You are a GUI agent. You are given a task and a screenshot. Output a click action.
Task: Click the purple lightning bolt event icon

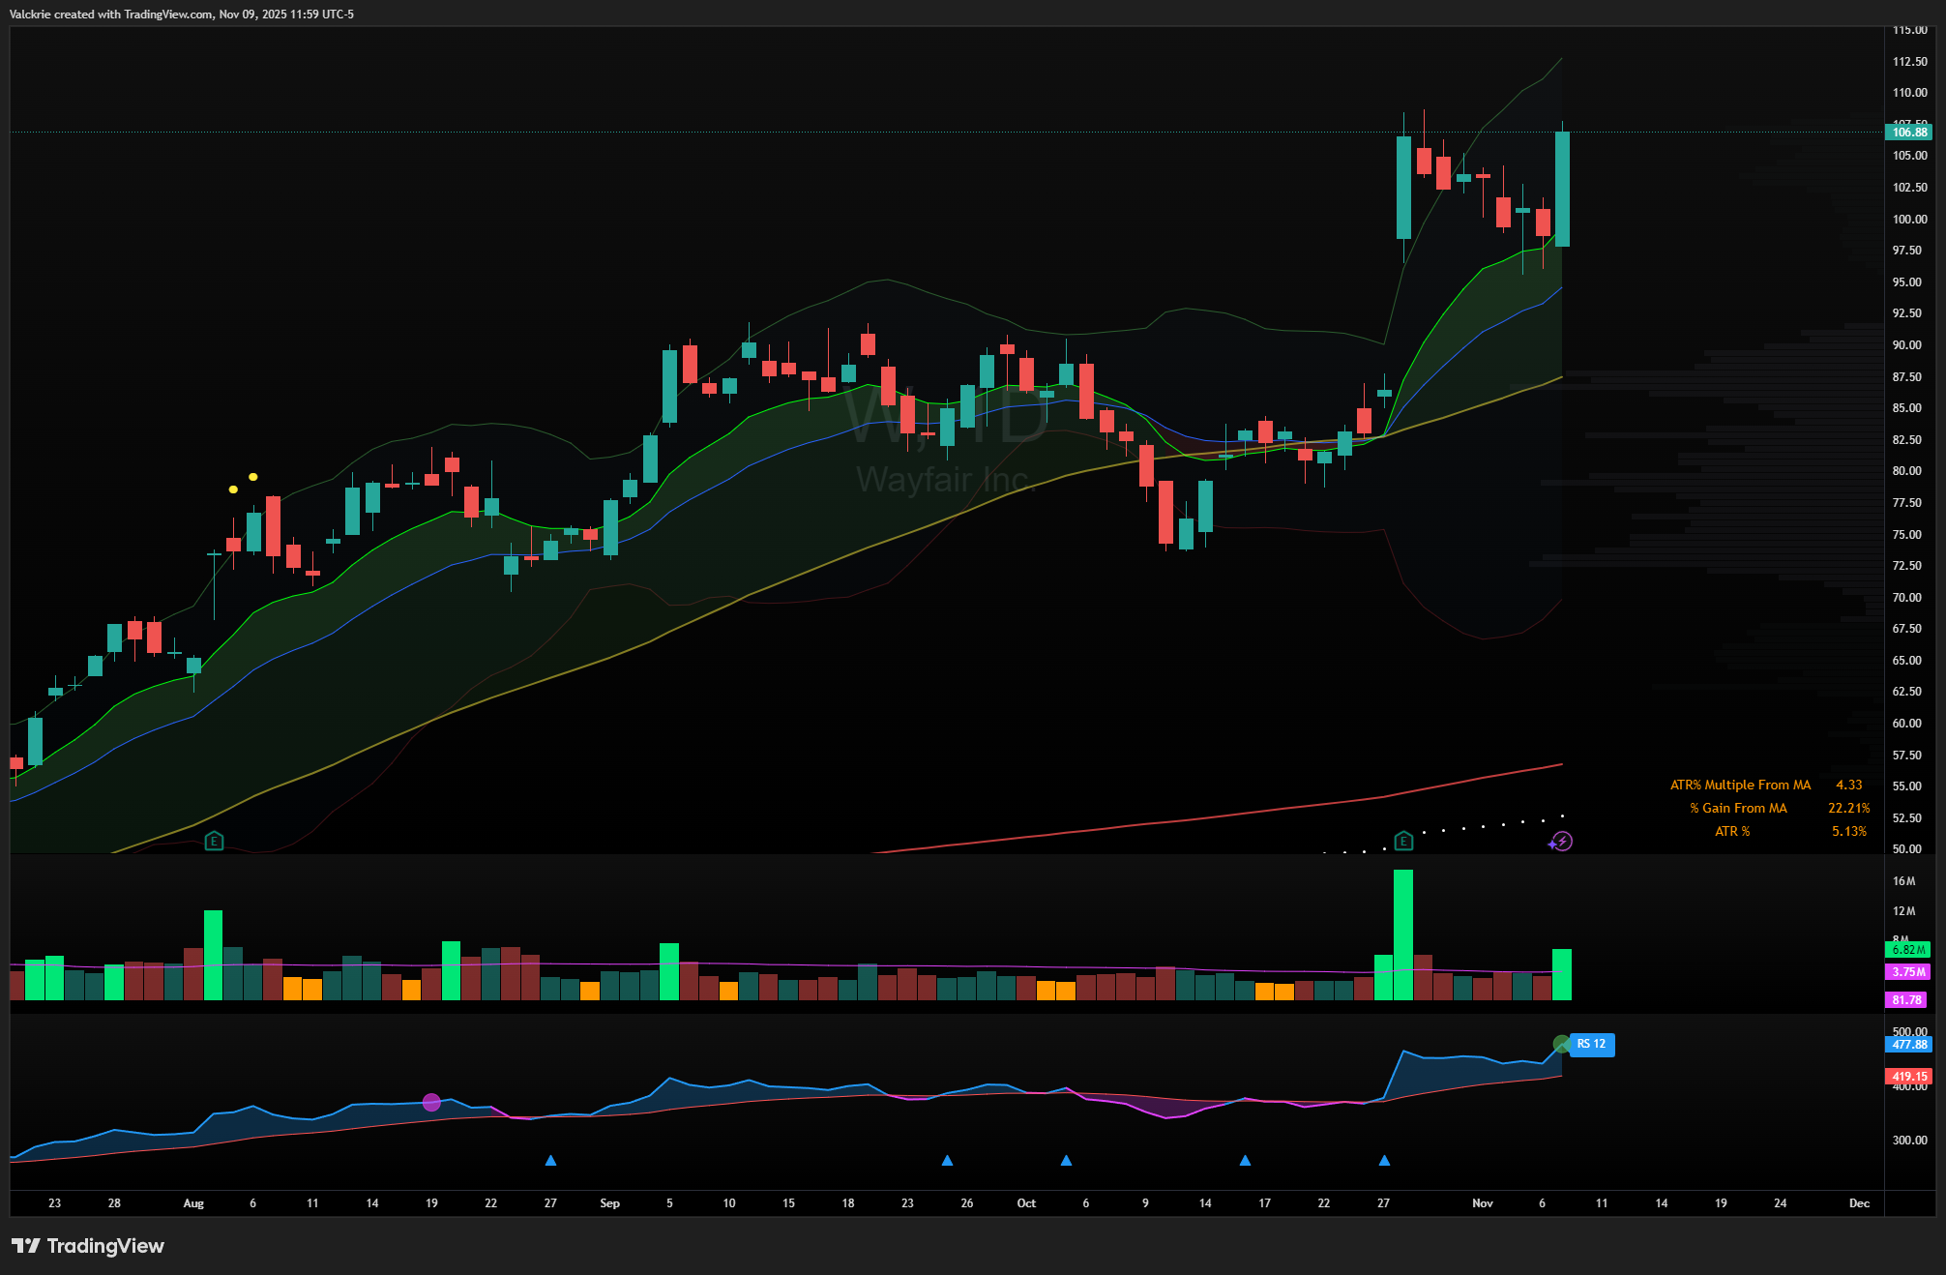[1561, 842]
